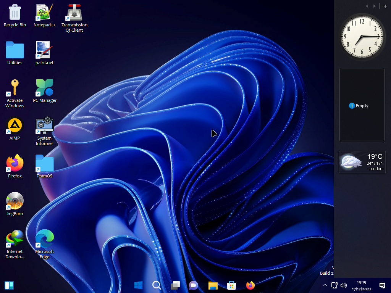
Task: Open the volume control in system tray
Action: tap(343, 285)
